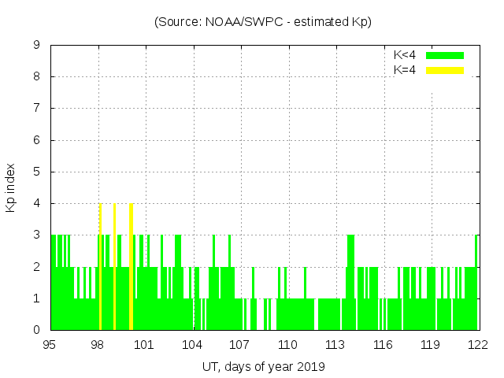Click the yellow K=4 legend swatch
Image resolution: width=504 pixels, height=378 pixels.
pos(445,70)
